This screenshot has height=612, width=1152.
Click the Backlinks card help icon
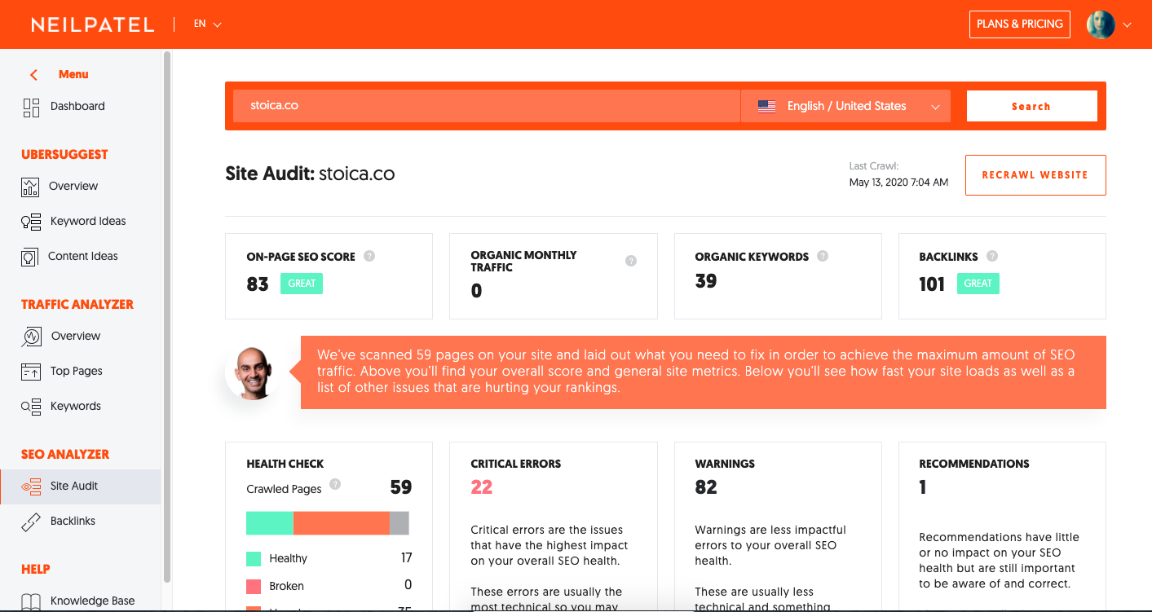(x=991, y=256)
